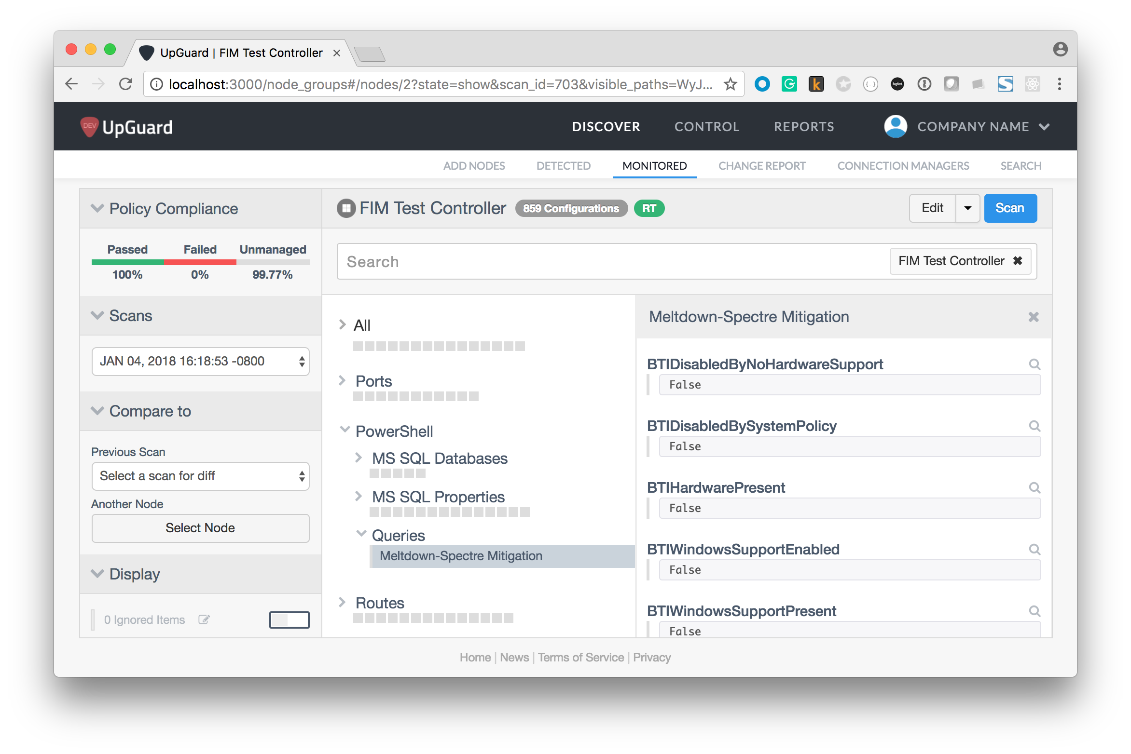This screenshot has width=1131, height=754.
Task: Expand the All tree category
Action: (343, 325)
